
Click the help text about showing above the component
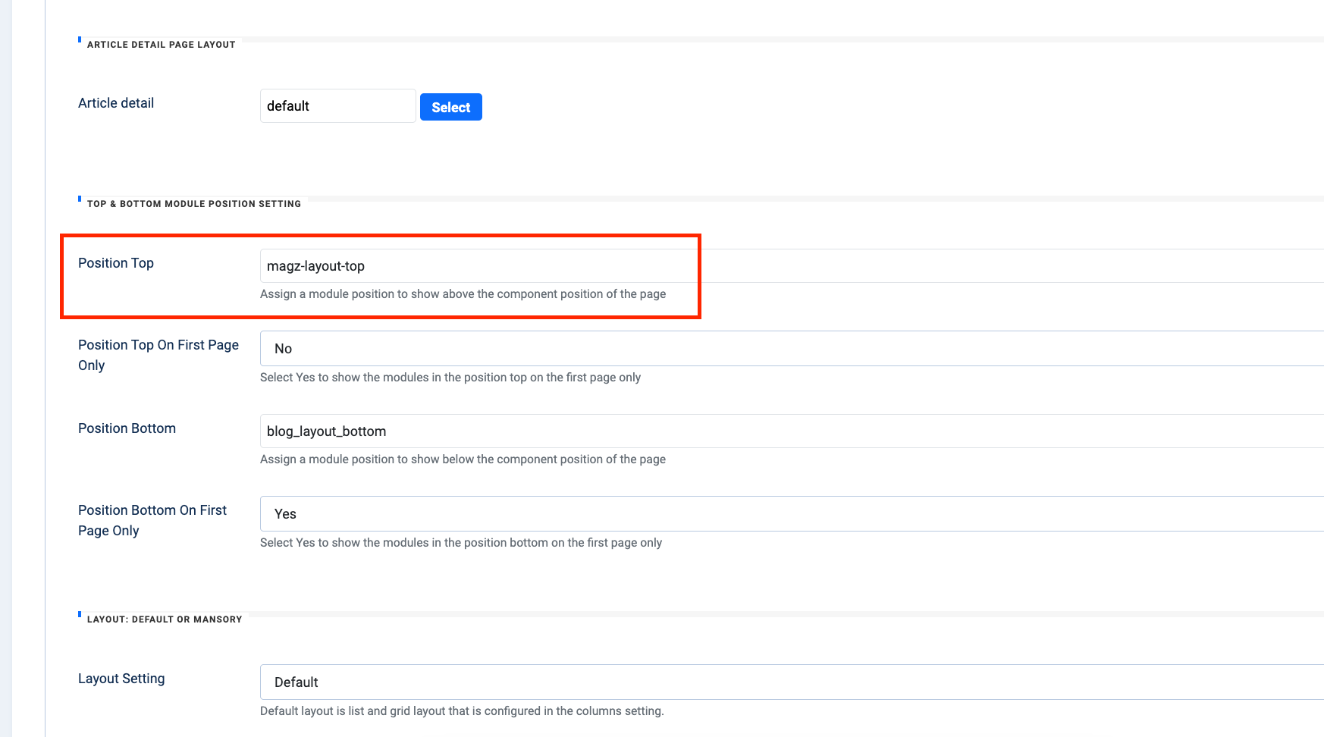463,294
